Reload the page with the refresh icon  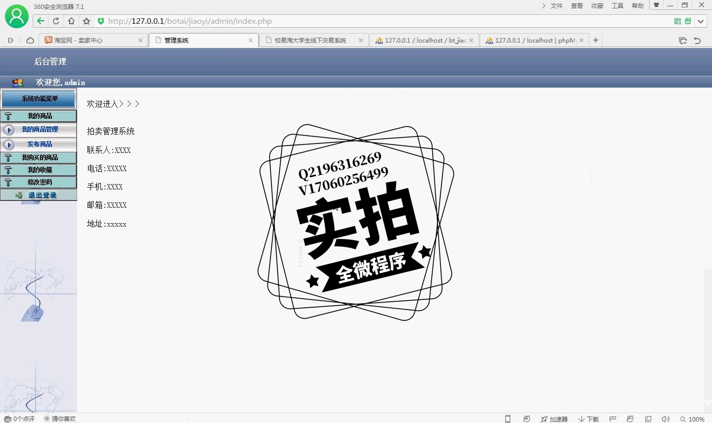(56, 21)
